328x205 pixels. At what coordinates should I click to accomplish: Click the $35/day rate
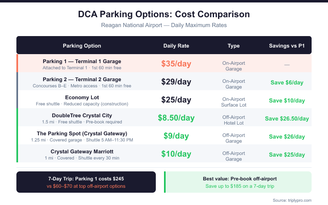176,64
